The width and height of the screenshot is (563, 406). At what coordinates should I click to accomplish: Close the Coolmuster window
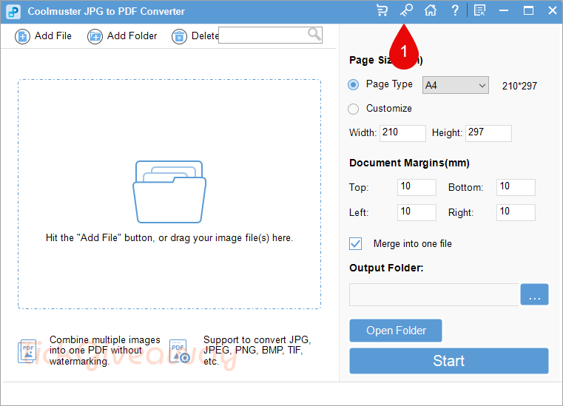pos(553,10)
